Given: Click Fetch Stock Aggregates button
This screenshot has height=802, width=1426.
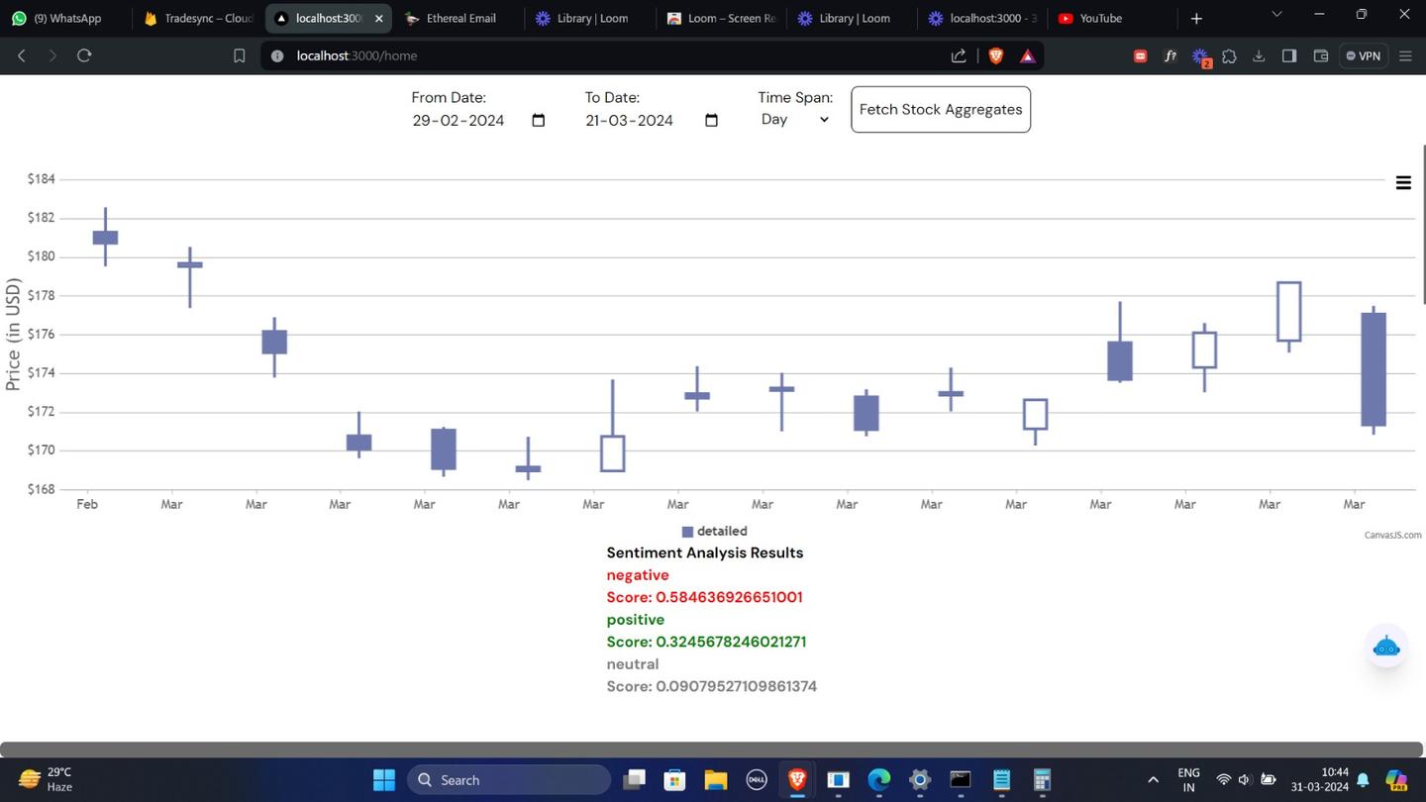Looking at the screenshot, I should coord(941,110).
